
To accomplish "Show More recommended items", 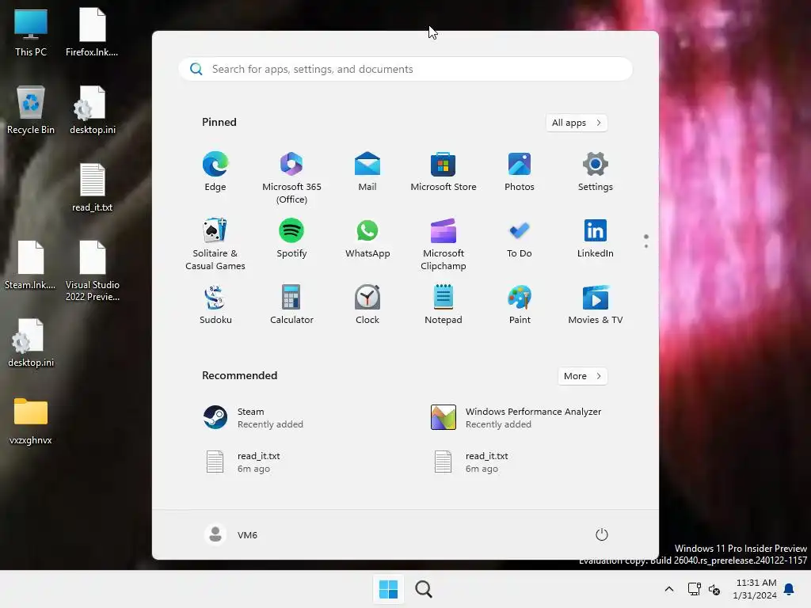I will coord(582,376).
